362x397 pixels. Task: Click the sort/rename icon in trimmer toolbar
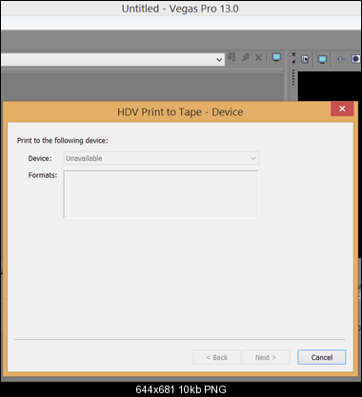coord(231,57)
